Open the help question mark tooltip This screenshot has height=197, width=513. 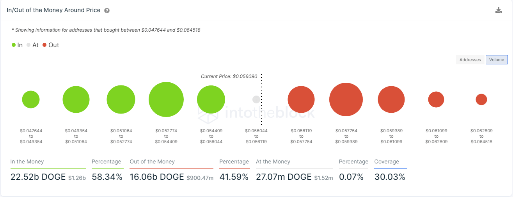pos(107,11)
